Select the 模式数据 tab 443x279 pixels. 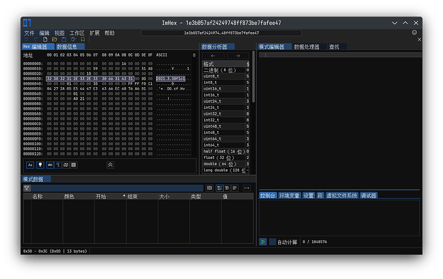tap(36, 179)
